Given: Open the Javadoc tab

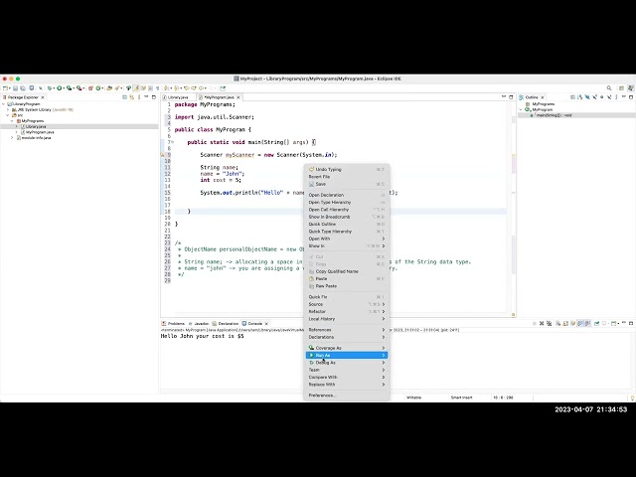Looking at the screenshot, I should 199,324.
